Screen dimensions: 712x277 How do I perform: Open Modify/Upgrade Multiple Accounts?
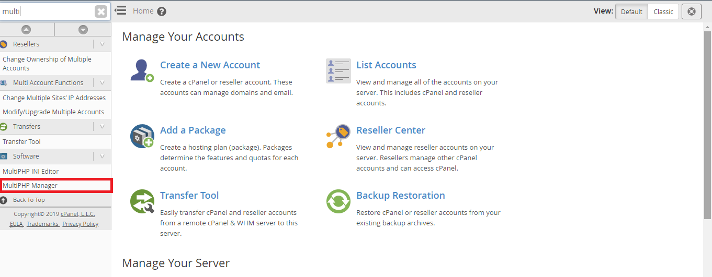[53, 112]
